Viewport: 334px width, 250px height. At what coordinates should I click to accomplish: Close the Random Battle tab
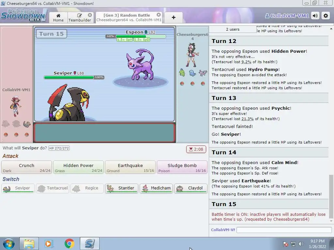pos(159,15)
